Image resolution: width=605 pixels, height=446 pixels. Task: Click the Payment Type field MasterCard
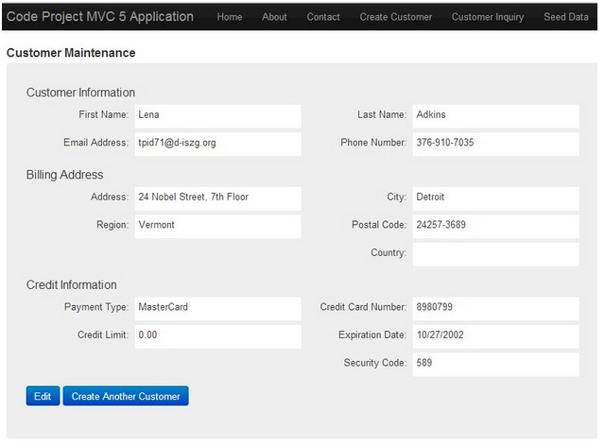218,309
